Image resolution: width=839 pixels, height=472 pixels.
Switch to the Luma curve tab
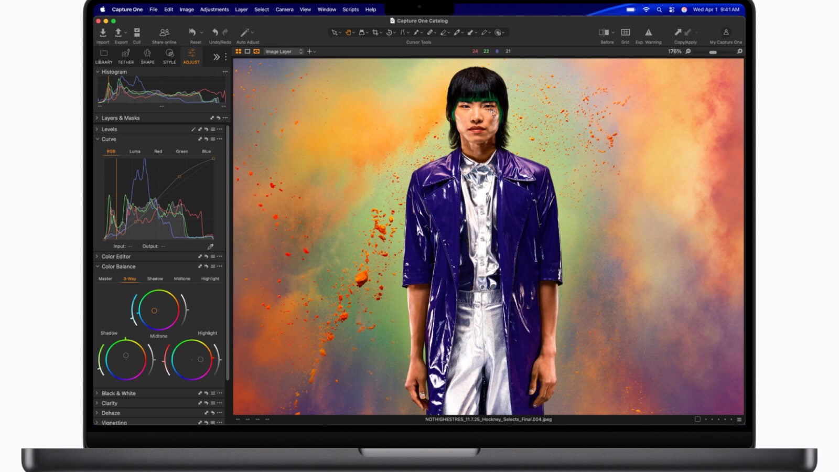click(135, 152)
